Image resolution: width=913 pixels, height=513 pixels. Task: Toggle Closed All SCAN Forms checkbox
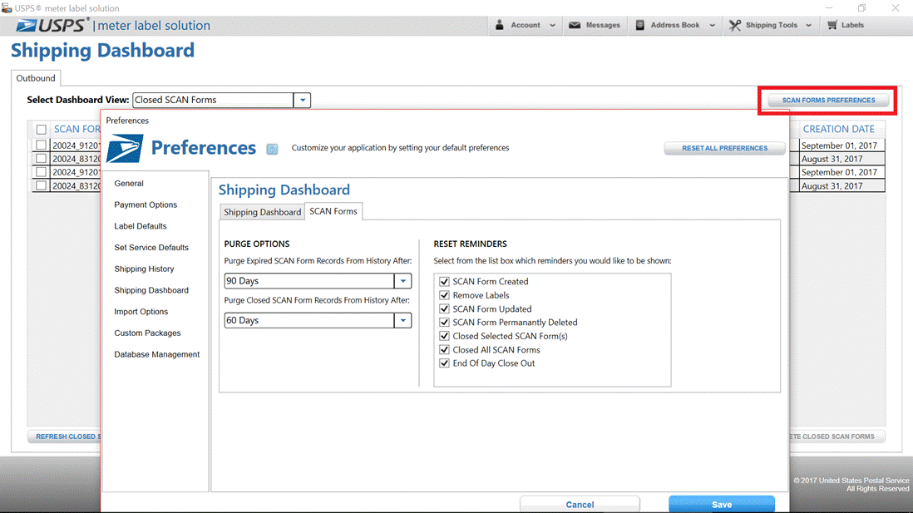444,349
